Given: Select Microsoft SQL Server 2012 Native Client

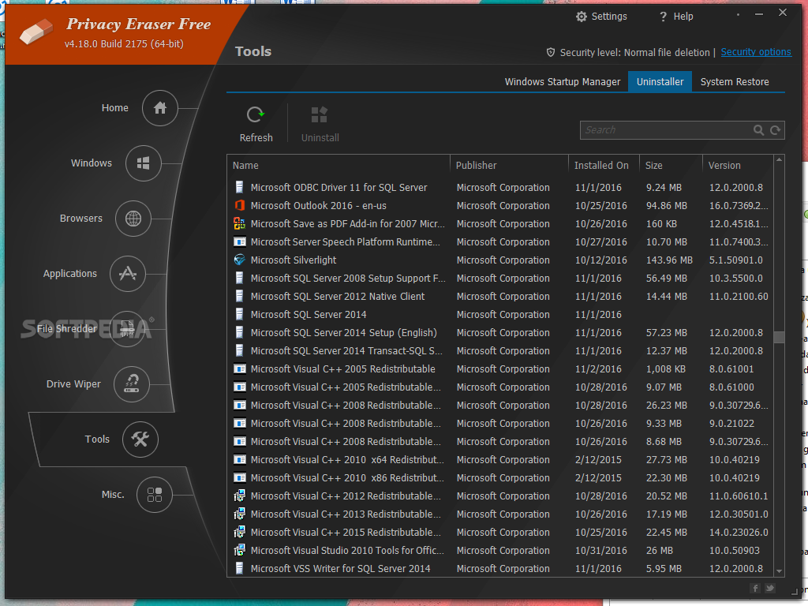Looking at the screenshot, I should tap(500, 297).
